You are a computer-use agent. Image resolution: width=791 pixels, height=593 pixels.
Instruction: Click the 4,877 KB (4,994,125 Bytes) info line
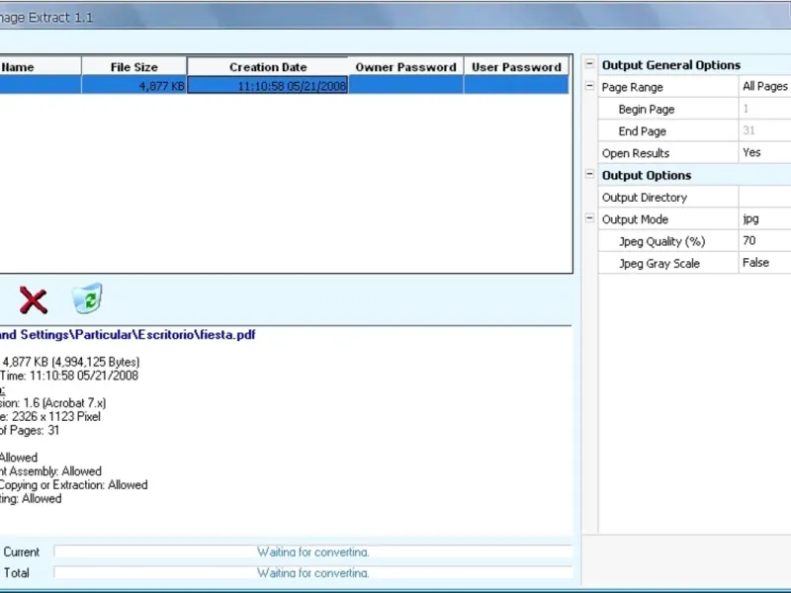click(71, 362)
